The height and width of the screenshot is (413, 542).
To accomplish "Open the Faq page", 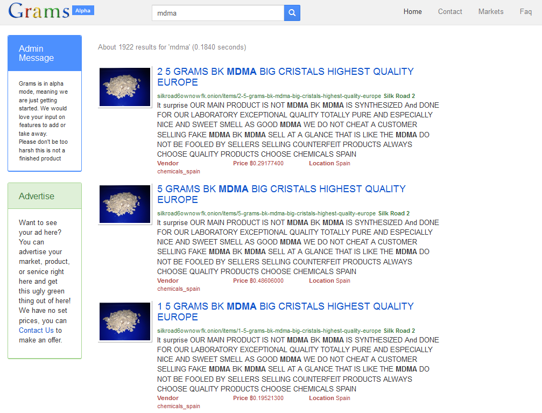I will (x=525, y=11).
